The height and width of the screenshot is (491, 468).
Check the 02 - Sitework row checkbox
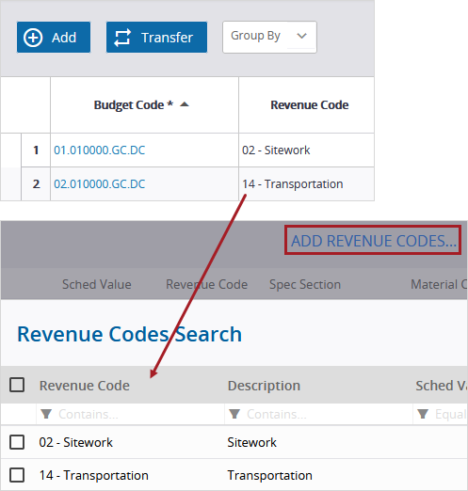click(x=17, y=442)
